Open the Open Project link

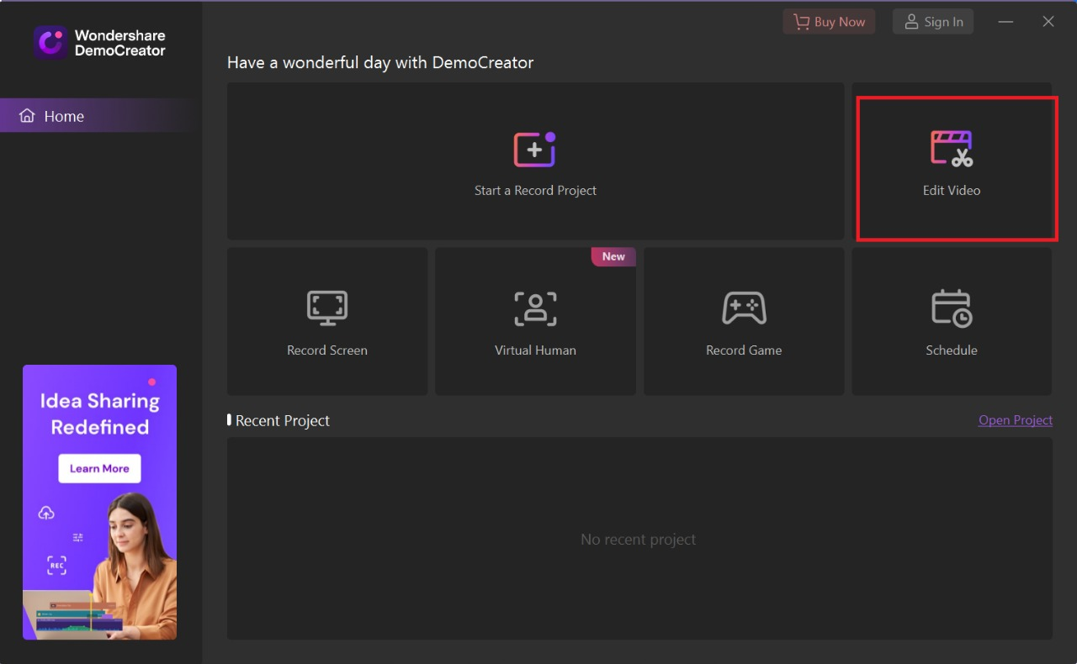coord(1016,420)
